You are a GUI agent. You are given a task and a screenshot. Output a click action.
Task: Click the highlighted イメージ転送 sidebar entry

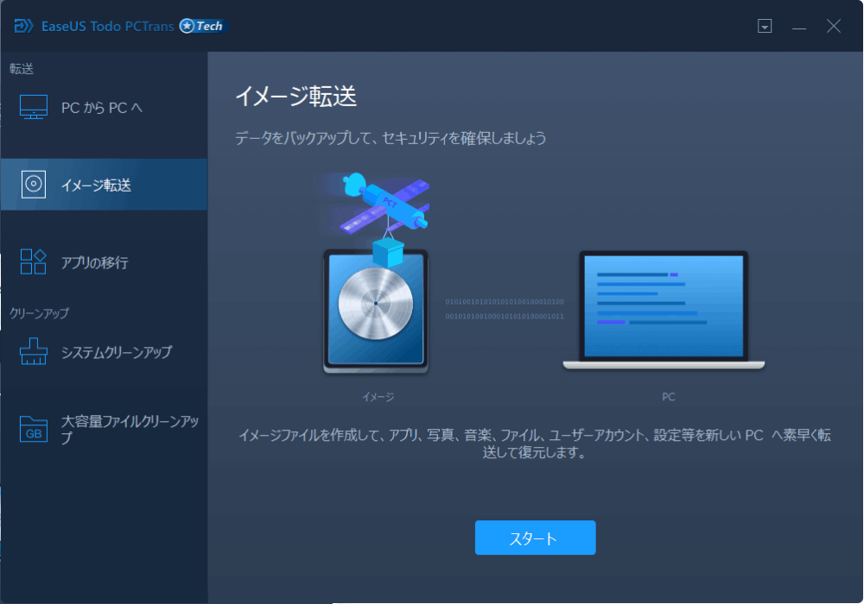coord(104,184)
